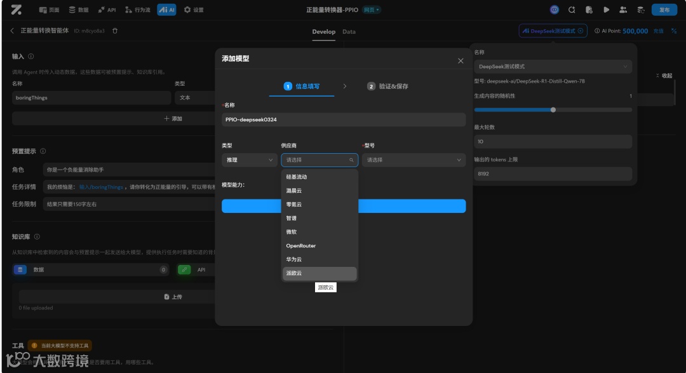Open the collaborators people icon

tap(623, 10)
